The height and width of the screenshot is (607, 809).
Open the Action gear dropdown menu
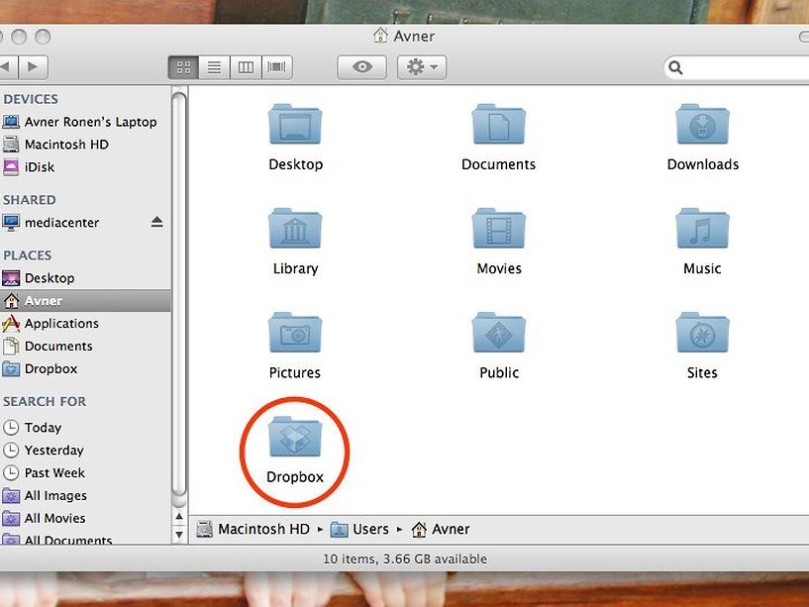coord(422,67)
